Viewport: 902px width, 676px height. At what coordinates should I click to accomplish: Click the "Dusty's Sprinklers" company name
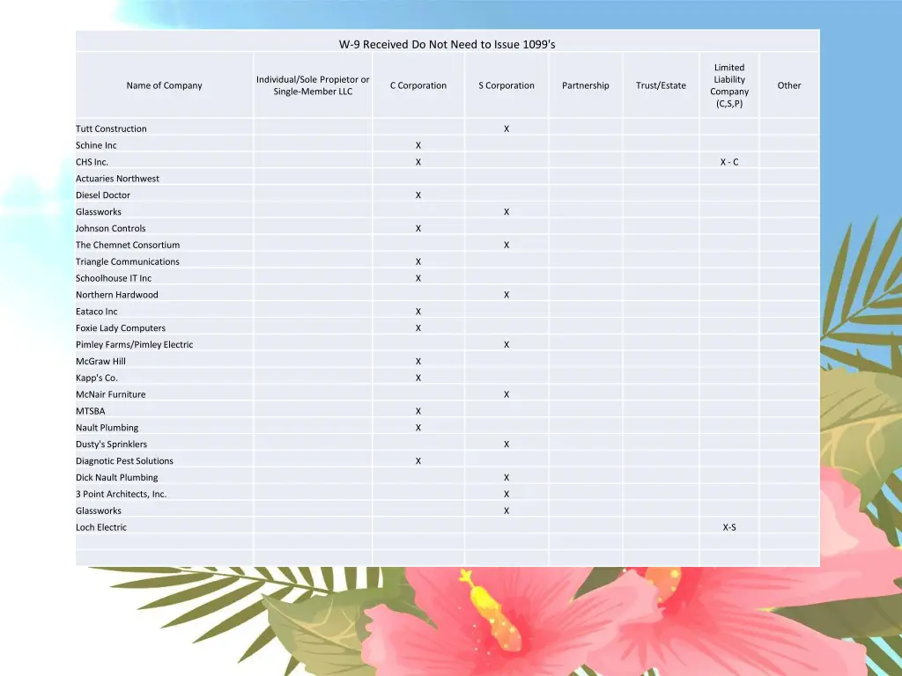coord(112,445)
